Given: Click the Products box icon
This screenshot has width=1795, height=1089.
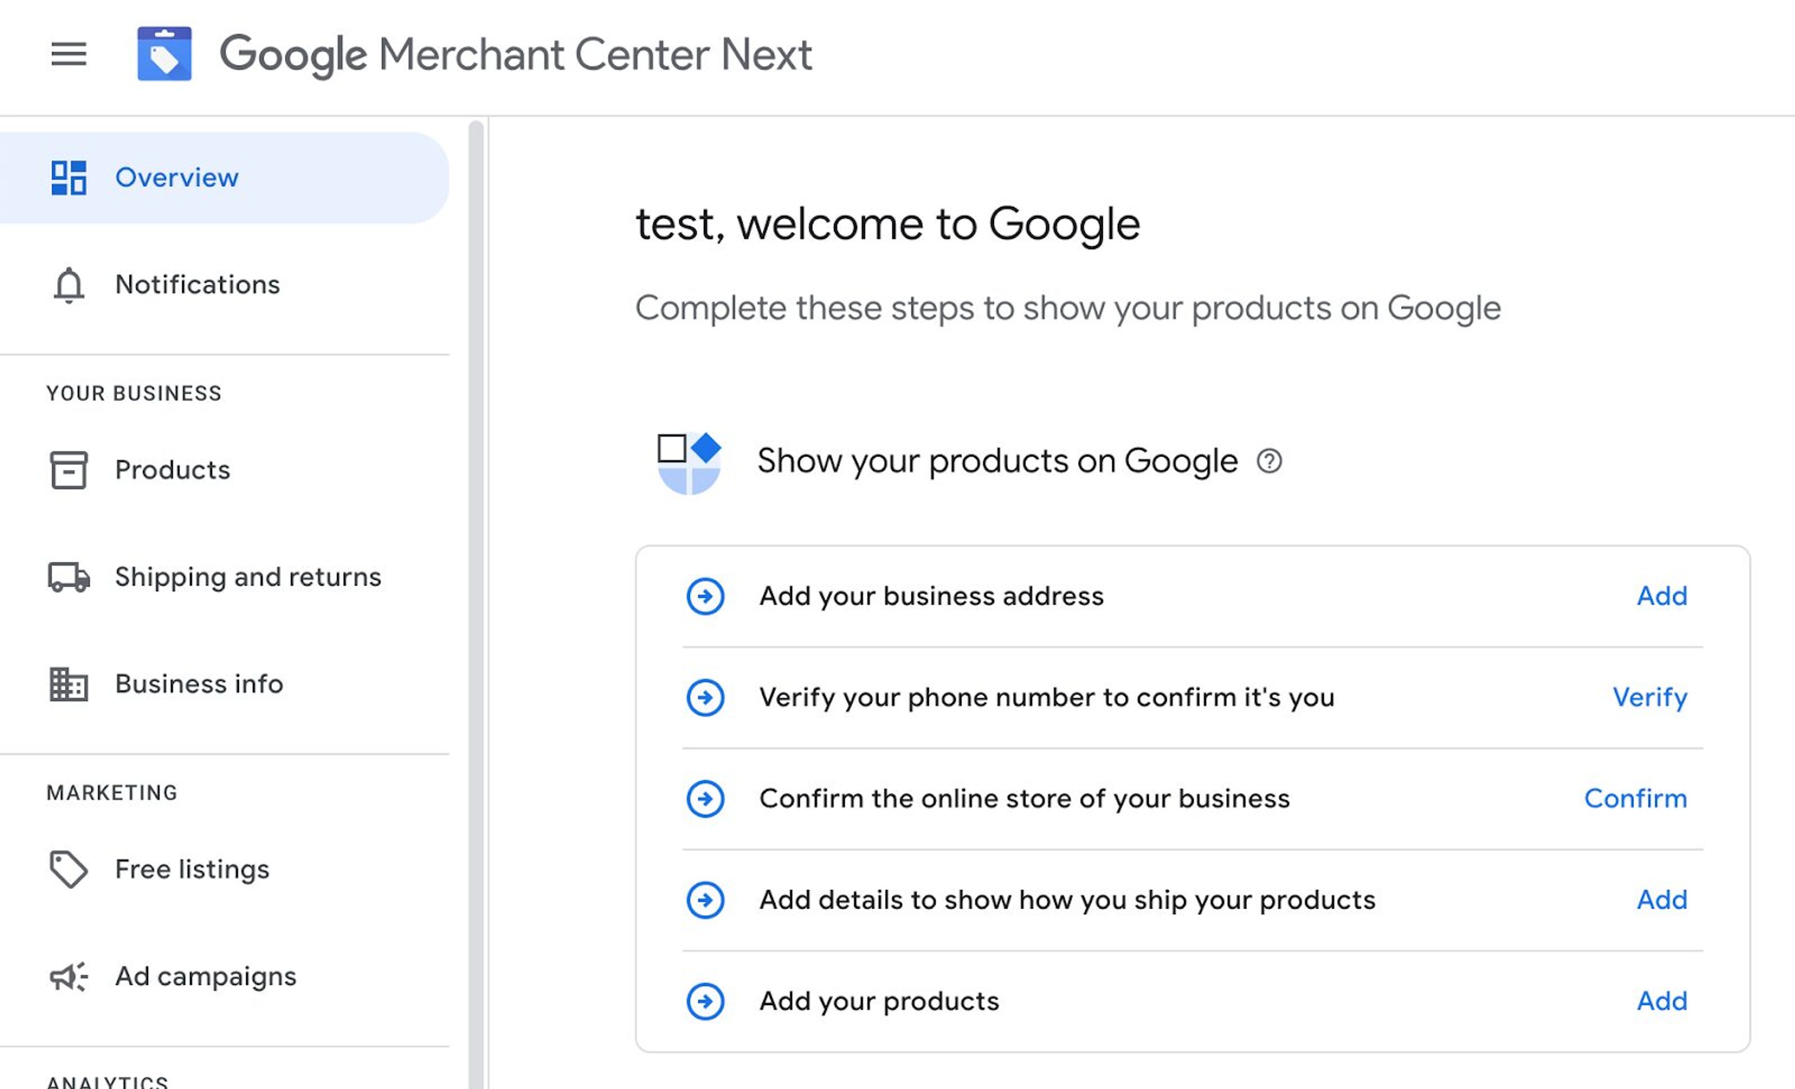Looking at the screenshot, I should 68,470.
